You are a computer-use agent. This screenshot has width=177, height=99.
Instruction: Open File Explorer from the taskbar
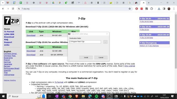pos(83,96)
